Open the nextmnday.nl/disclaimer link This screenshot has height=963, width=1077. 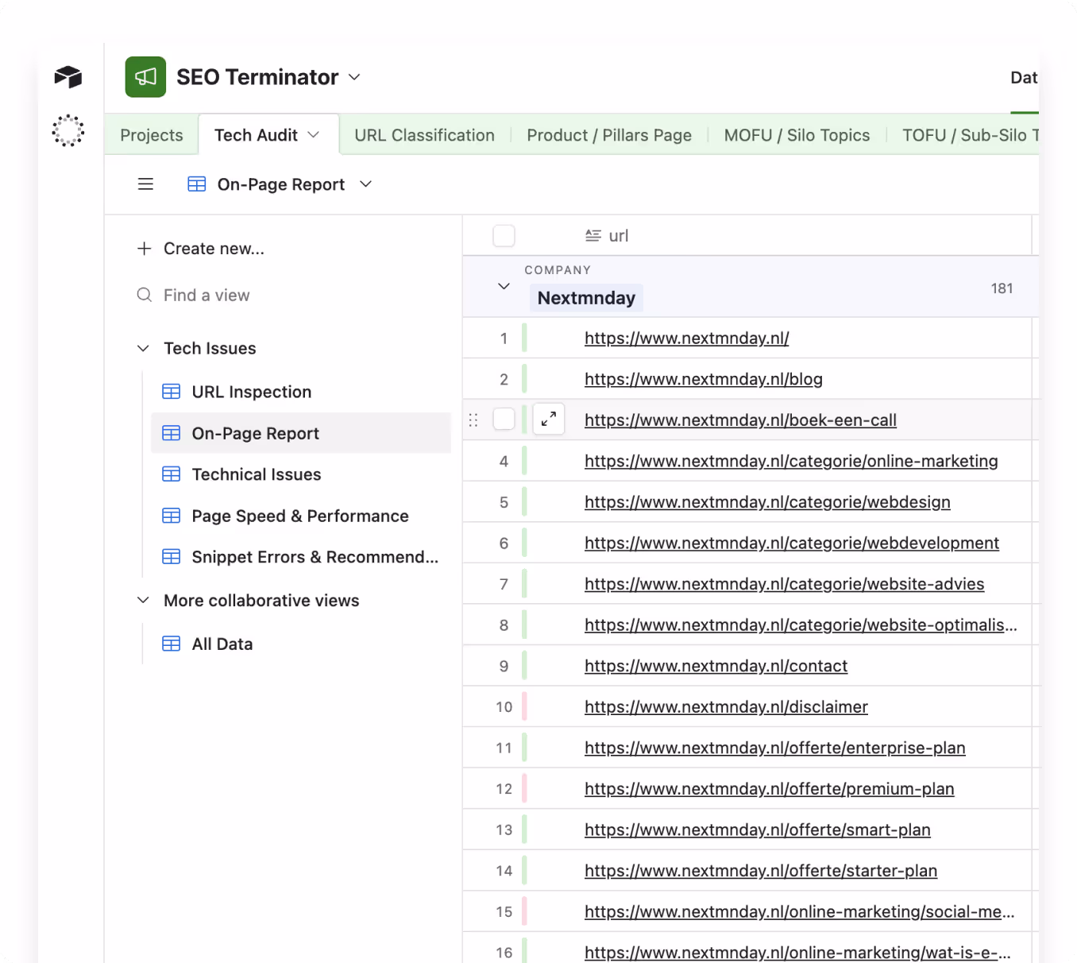tap(726, 706)
